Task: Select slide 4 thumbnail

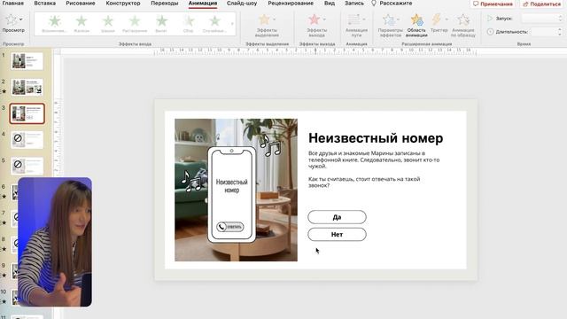Action: [x=27, y=140]
